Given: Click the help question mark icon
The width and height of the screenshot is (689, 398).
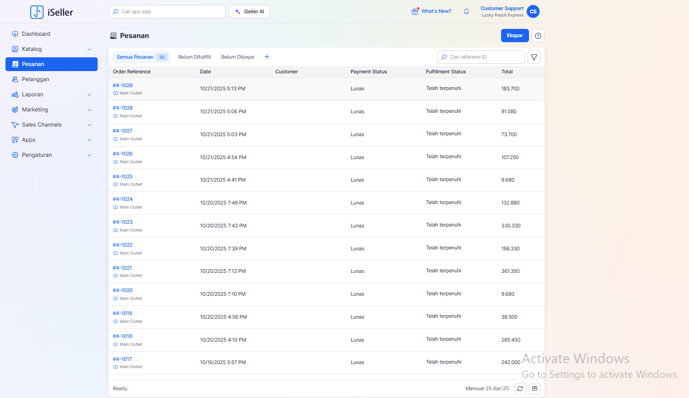Looking at the screenshot, I should tap(538, 36).
